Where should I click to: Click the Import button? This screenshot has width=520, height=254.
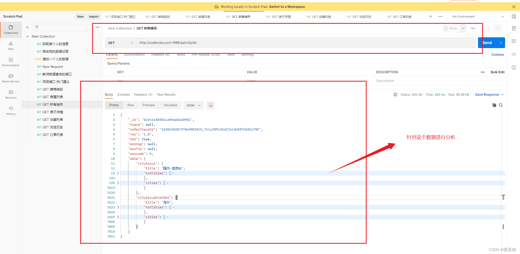click(94, 16)
